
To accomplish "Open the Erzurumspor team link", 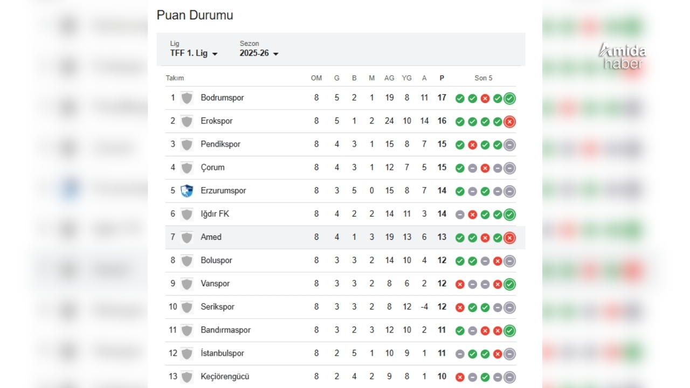I will click(x=223, y=191).
